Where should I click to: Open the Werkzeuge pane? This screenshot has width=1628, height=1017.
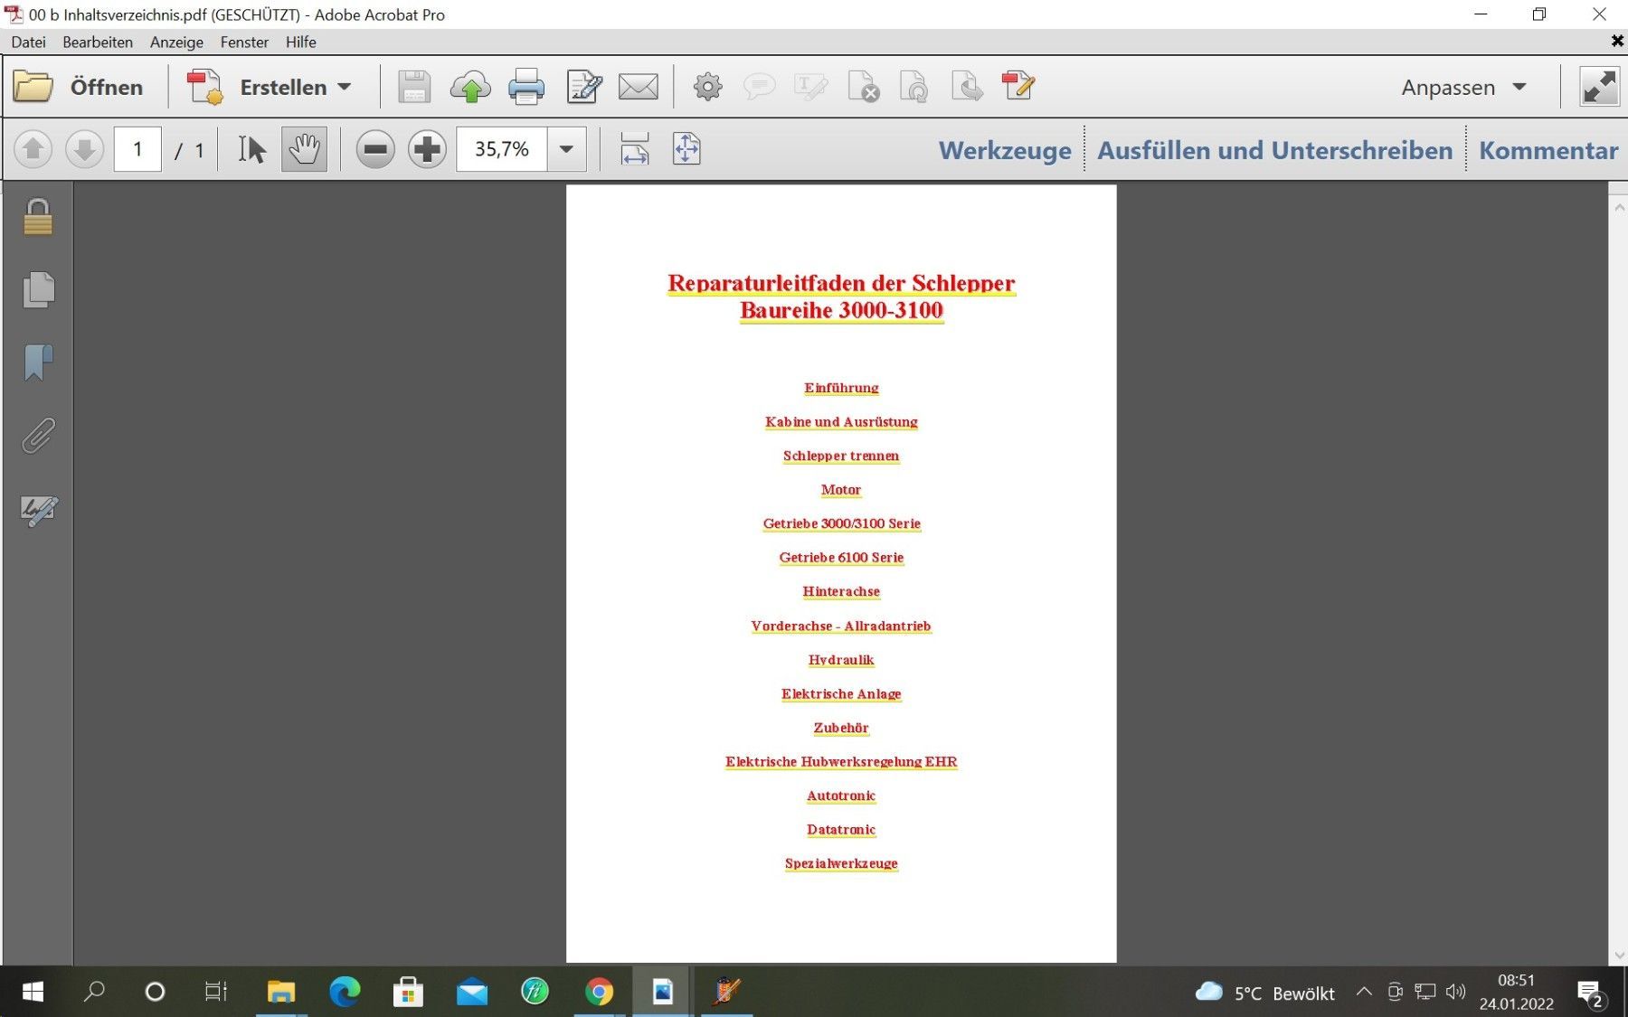click(1004, 151)
